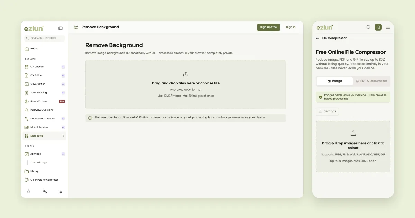This screenshot has height=218, width=415.
Task: Tap the green sign-in icon in mobile view
Action: click(378, 27)
